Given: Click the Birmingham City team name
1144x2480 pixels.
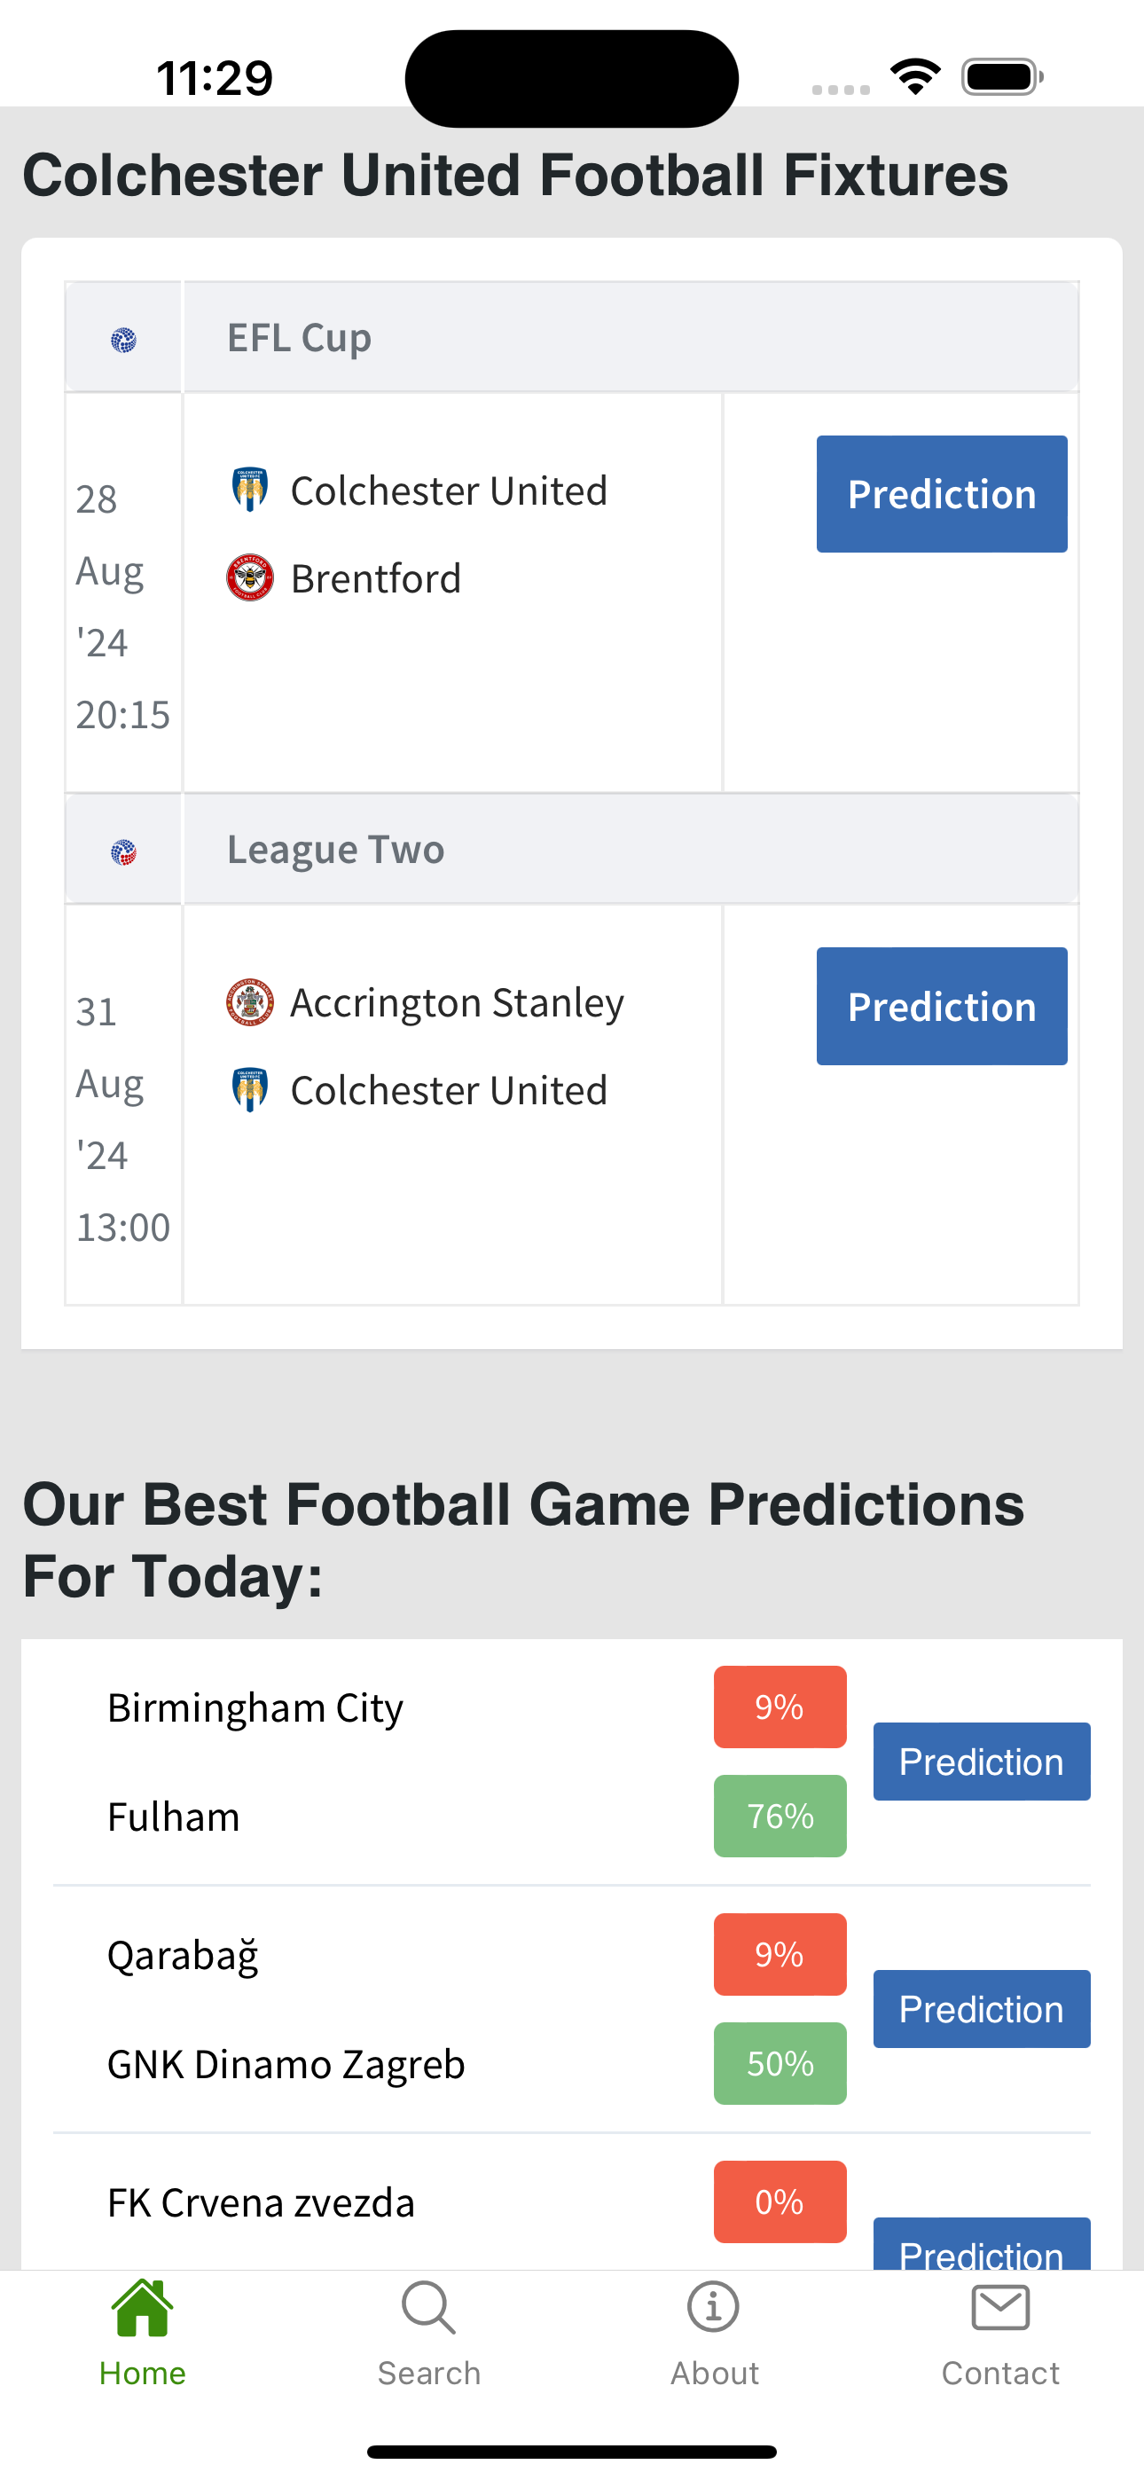Looking at the screenshot, I should [255, 1709].
